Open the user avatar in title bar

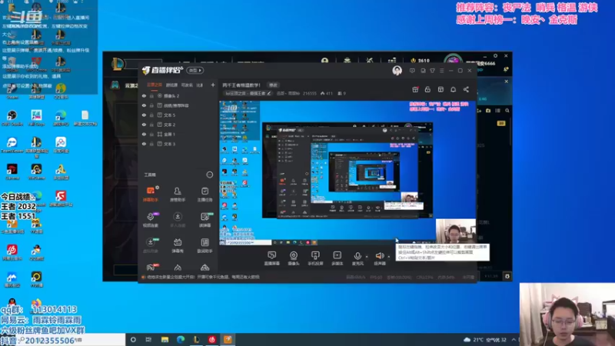point(397,71)
